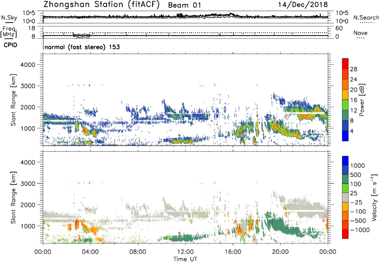Screen dimensions: 379x262
Task: Select the bright blue bottom power colorbar segment
Action: [345, 136]
